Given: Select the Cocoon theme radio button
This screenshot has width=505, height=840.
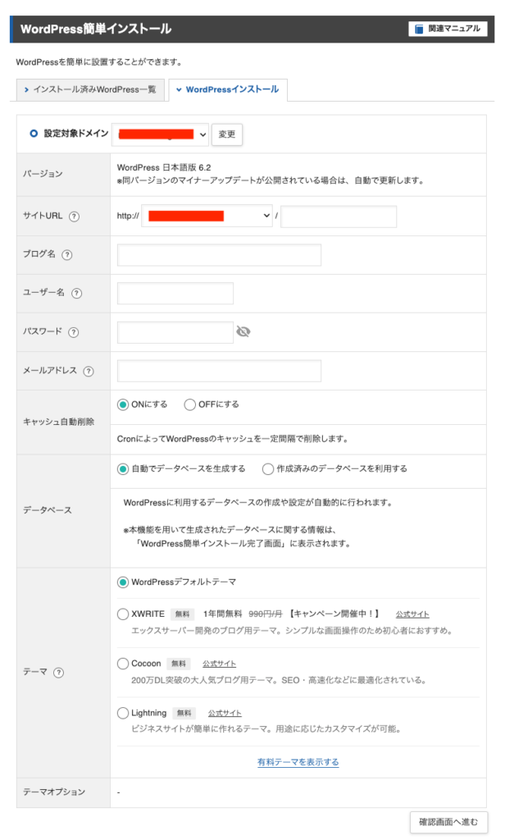Looking at the screenshot, I should pyautogui.click(x=123, y=664).
